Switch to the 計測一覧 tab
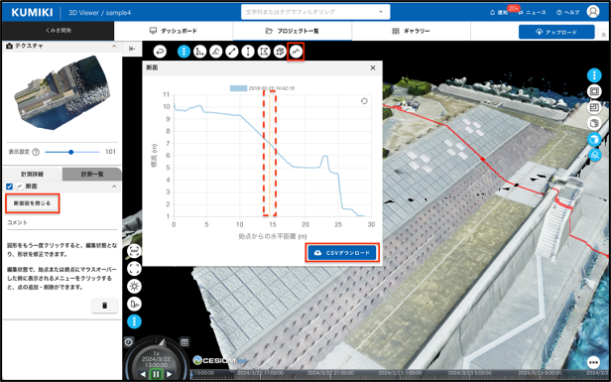The width and height of the screenshot is (611, 382). pos(92,175)
